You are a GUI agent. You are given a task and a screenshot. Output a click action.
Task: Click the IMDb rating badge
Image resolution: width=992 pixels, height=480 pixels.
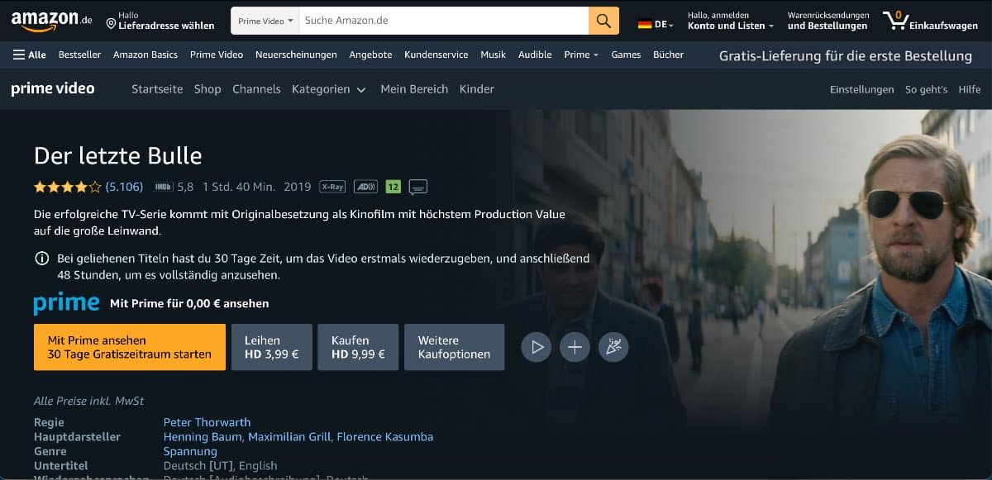click(x=163, y=187)
